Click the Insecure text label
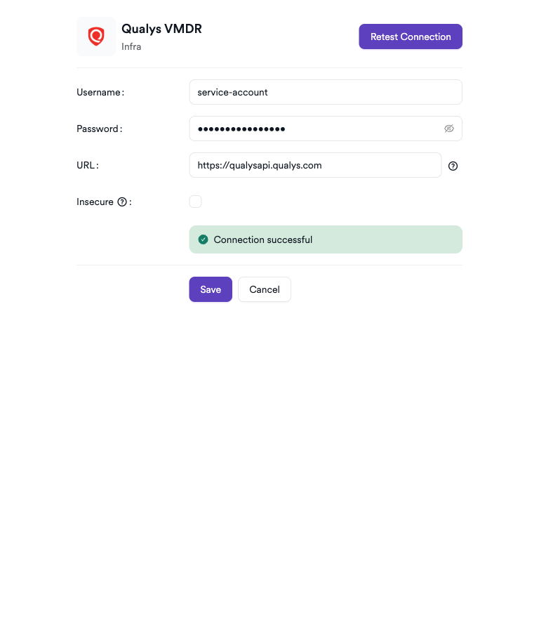 tap(95, 202)
